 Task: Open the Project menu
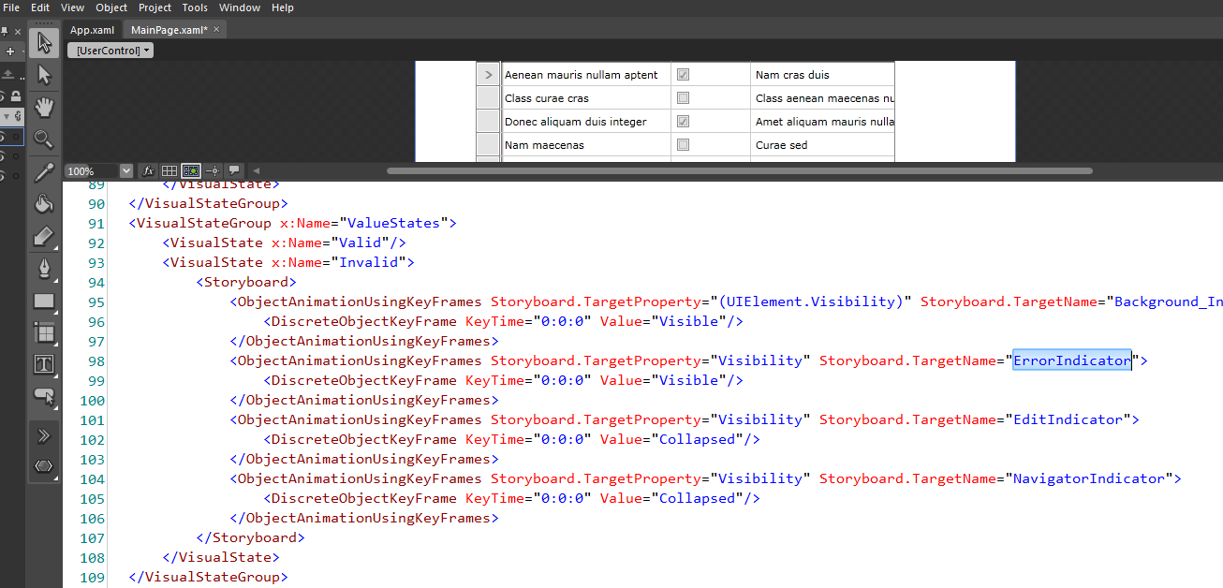click(155, 7)
